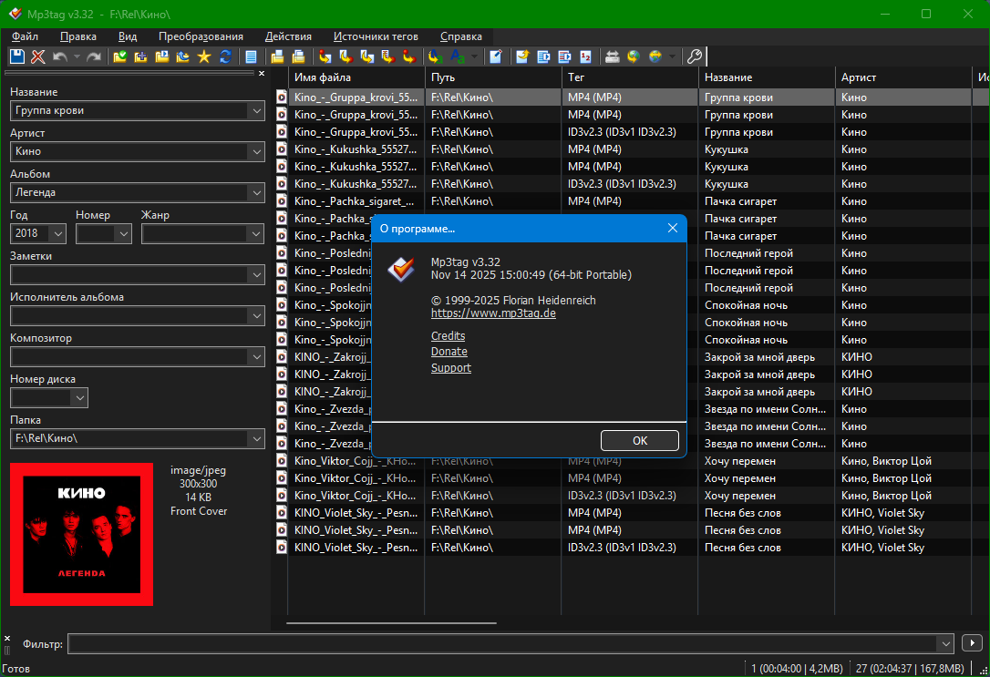
Task: Click the auto-numbering wizard icon
Action: point(584,56)
